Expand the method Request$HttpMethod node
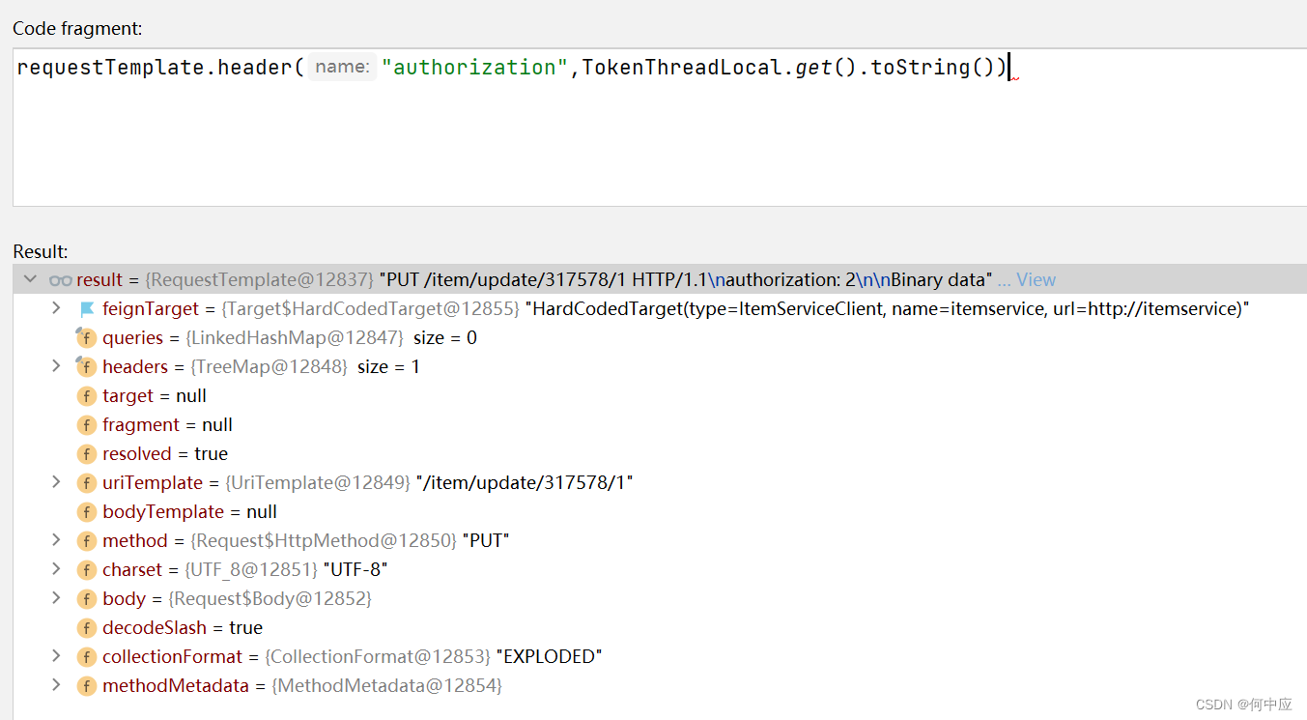This screenshot has height=720, width=1307. (56, 540)
